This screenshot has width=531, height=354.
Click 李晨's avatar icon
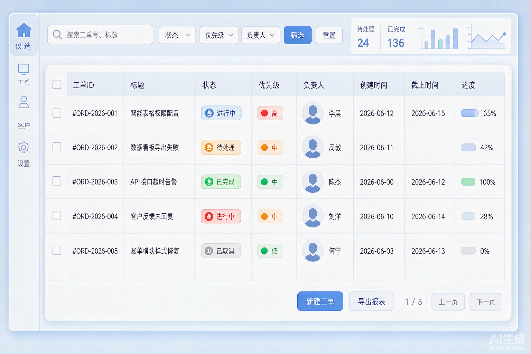click(313, 113)
